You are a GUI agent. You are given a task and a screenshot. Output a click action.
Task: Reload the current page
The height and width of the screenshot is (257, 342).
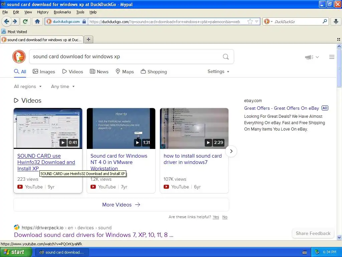tap(25, 21)
